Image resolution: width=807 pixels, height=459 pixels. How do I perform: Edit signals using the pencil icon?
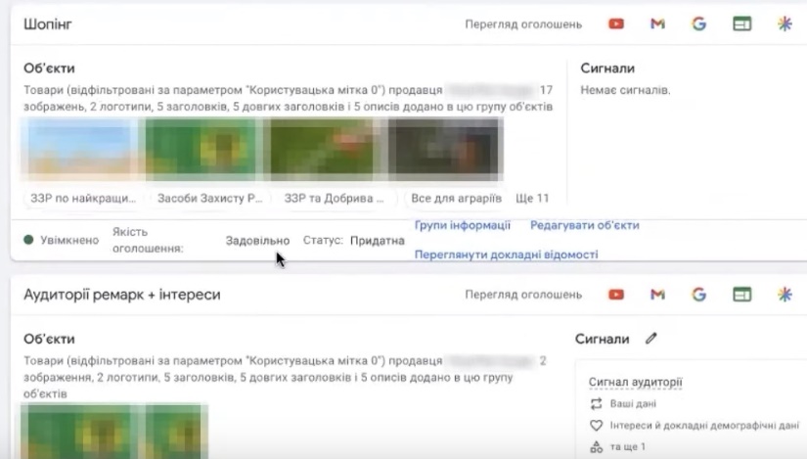click(651, 339)
